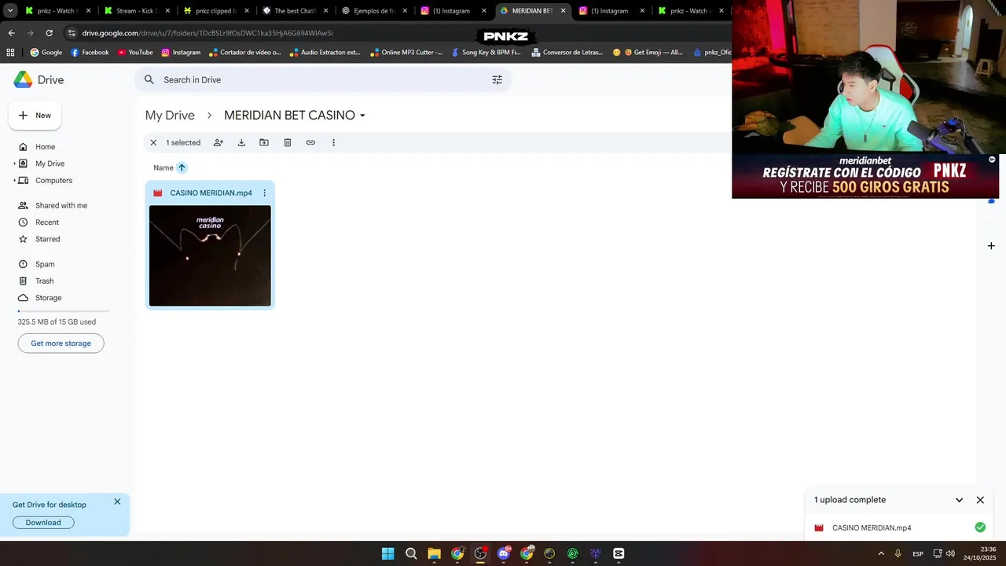1006x566 pixels.
Task: Open the YouTube bookmark
Action: [135, 53]
